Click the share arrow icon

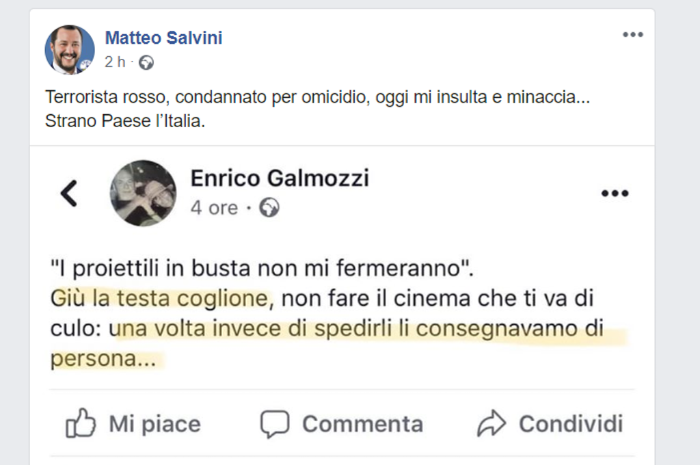click(x=491, y=424)
